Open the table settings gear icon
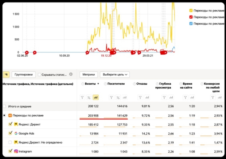 point(71,74)
